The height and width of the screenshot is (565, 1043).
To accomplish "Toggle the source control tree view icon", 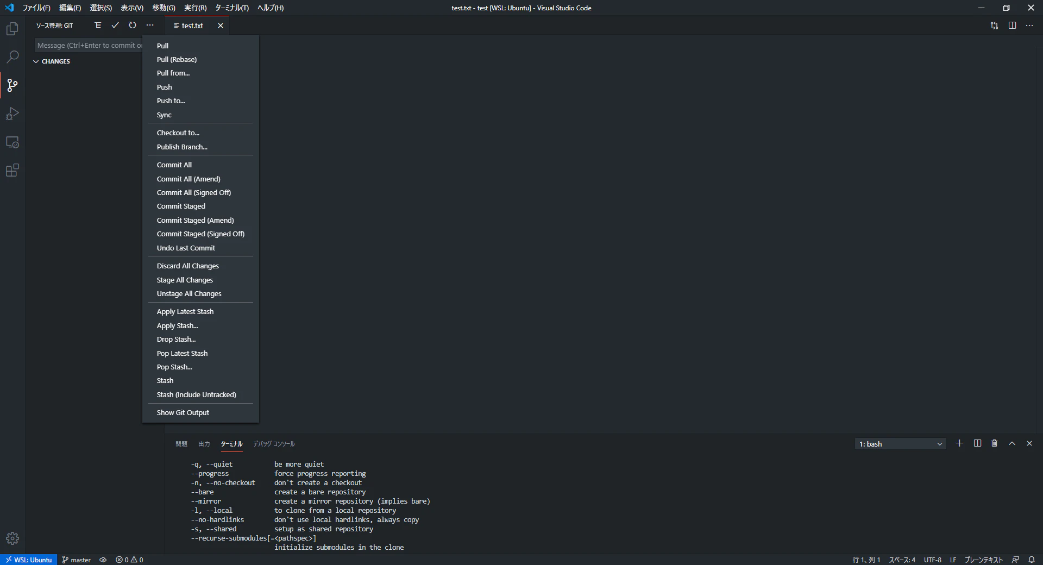I will coord(98,26).
